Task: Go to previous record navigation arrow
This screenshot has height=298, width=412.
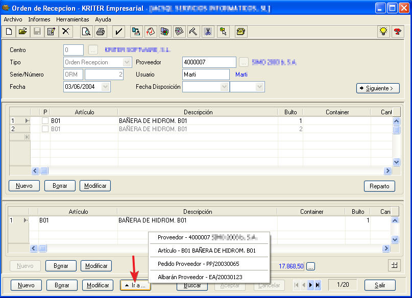Action: (x=303, y=285)
